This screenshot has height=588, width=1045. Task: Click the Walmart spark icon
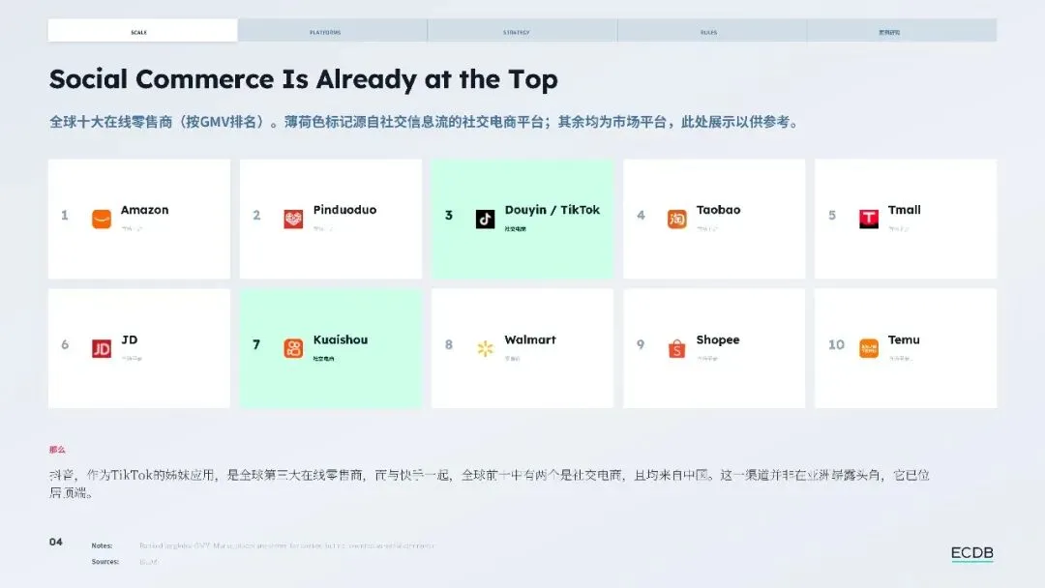[x=485, y=348]
